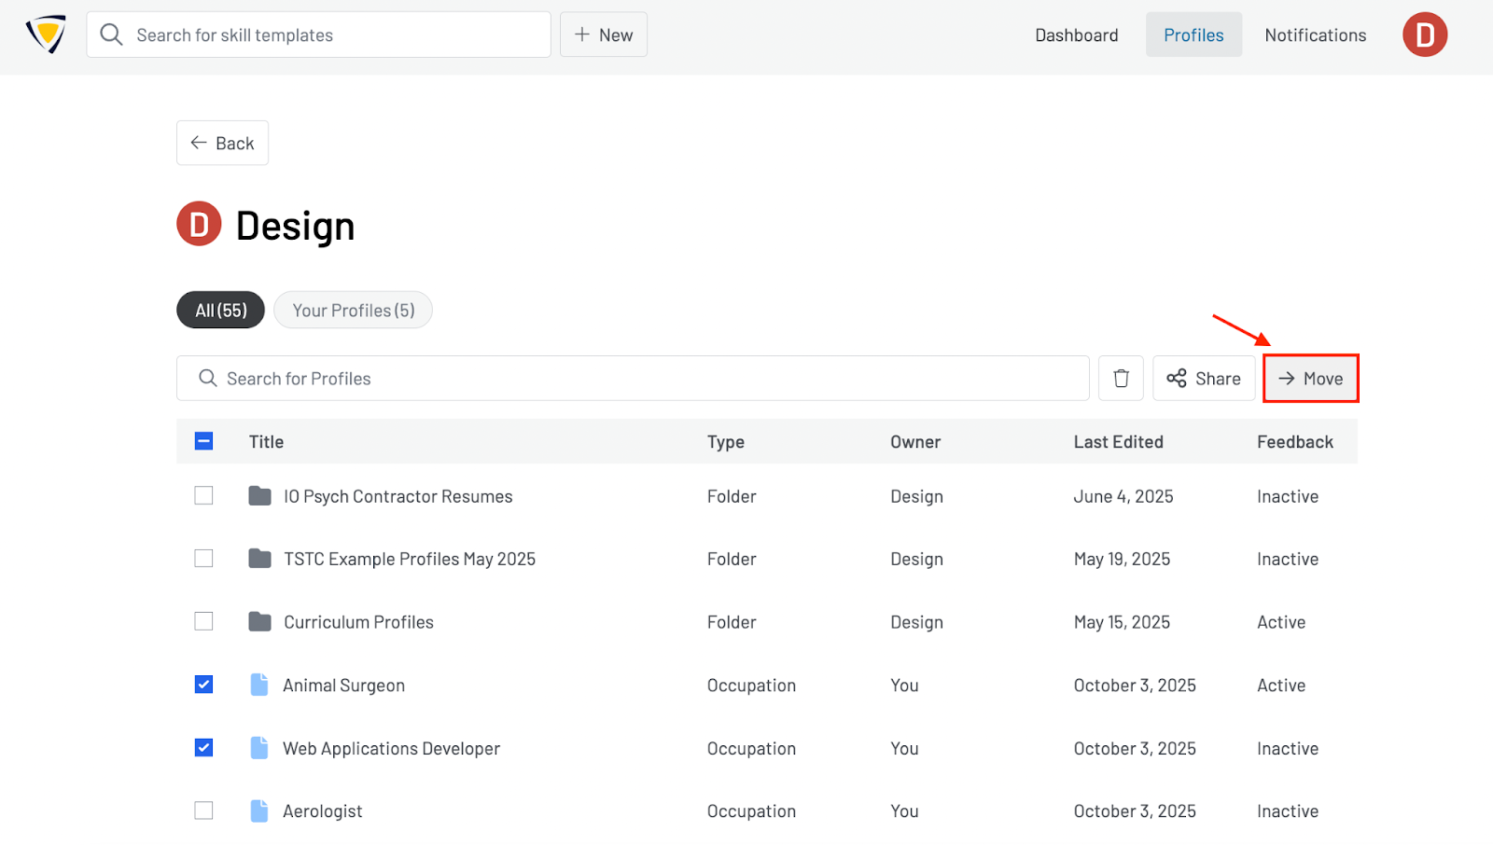Create a new item with the New button
Viewport: 1493px width, 845px height.
(604, 35)
